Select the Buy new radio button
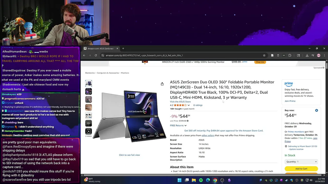 (316, 110)
